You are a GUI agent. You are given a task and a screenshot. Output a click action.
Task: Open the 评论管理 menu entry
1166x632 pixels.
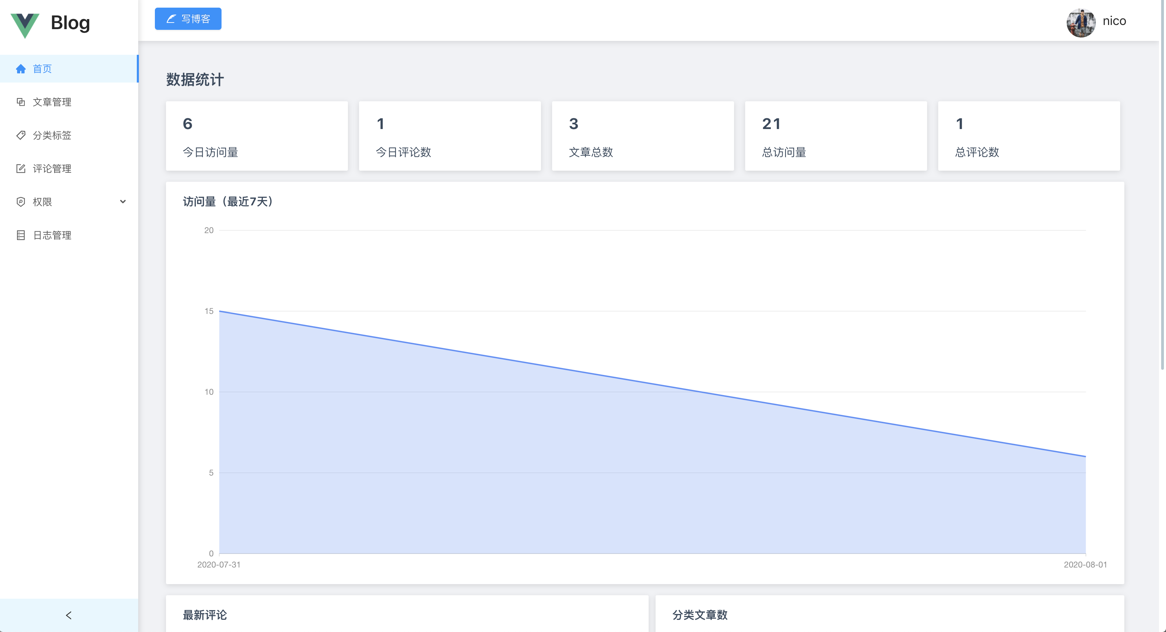point(52,169)
